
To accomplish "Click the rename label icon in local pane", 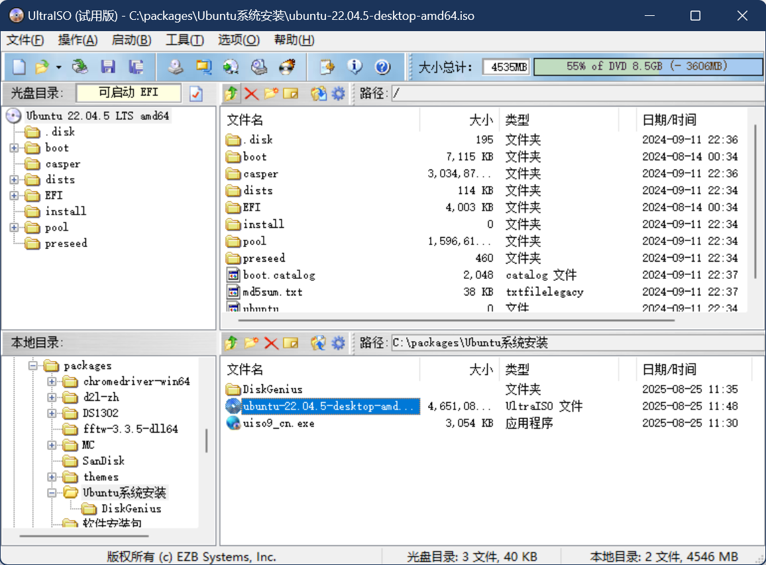I will point(291,343).
